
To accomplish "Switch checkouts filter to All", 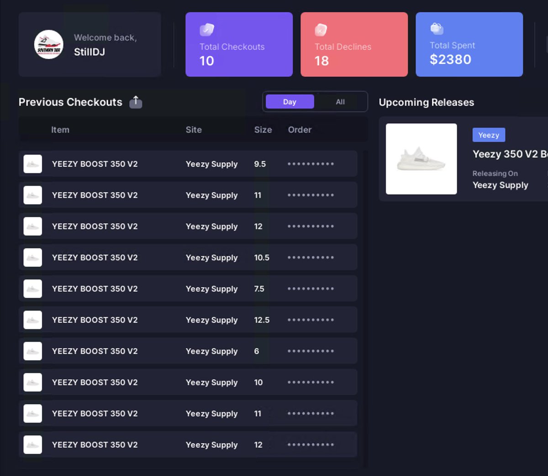I will point(340,102).
